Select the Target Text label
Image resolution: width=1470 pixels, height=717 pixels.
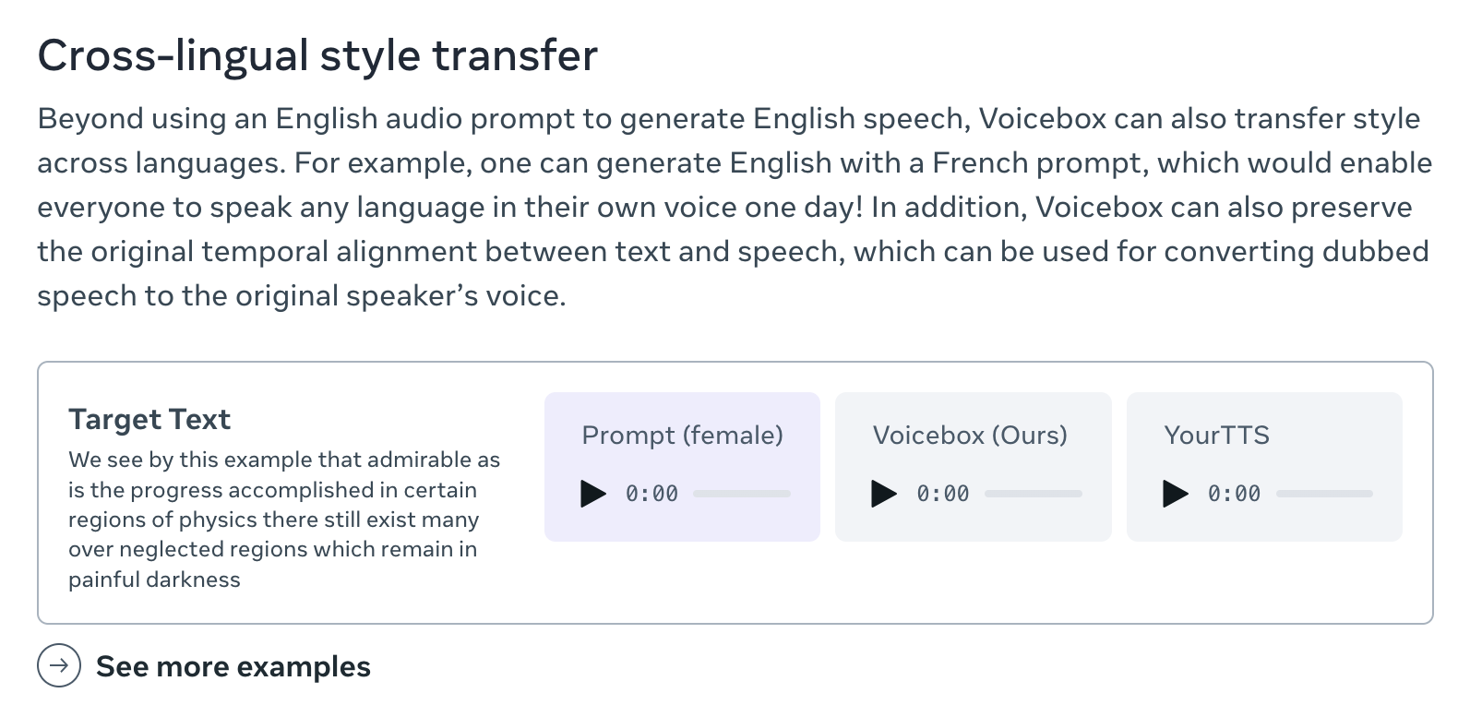coord(149,419)
